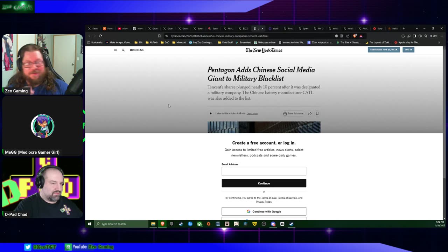448x252 pixels.
Task: Open the Privacy Policy link
Action: tap(264, 202)
